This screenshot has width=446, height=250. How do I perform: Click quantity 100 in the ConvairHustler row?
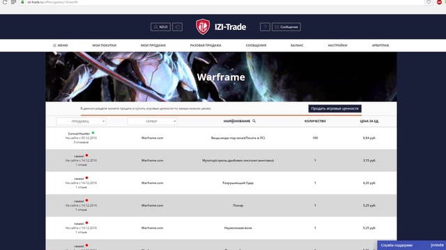(315, 138)
